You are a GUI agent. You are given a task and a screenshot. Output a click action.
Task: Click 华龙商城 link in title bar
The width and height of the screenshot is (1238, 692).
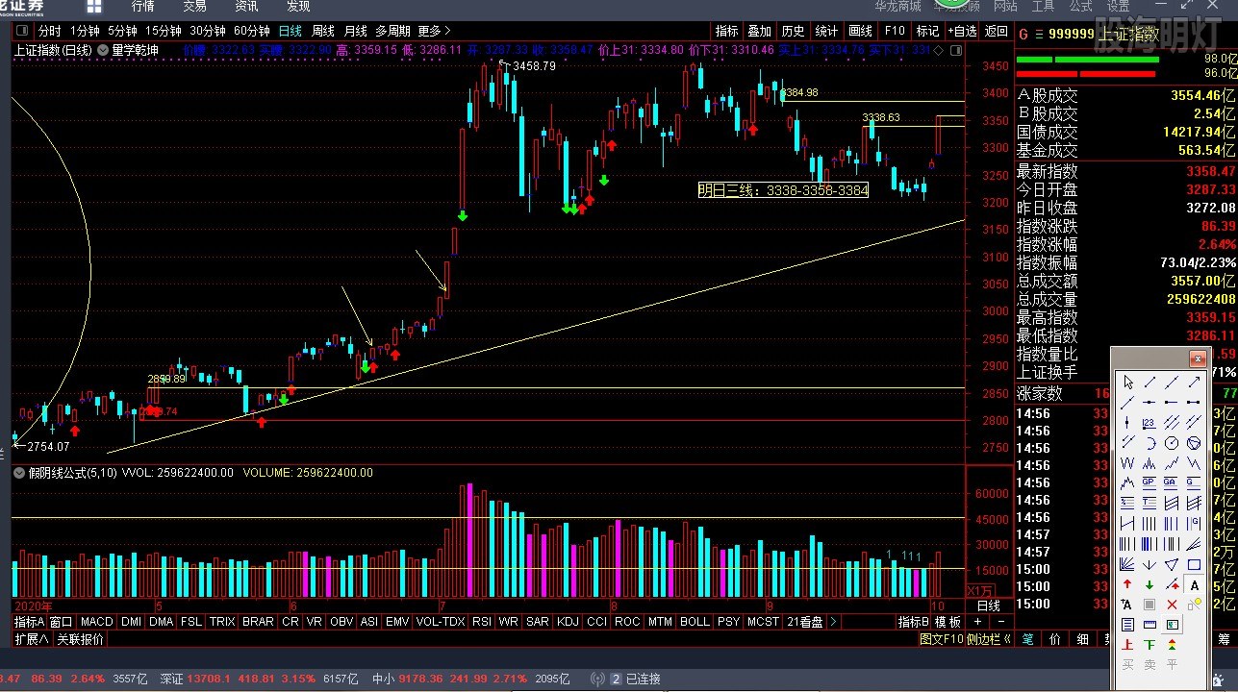pos(897,7)
